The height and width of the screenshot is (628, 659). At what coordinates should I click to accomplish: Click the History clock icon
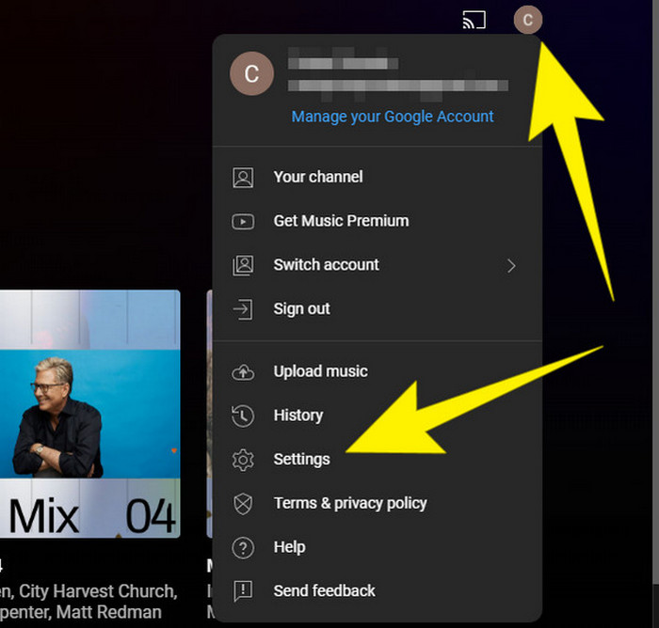[243, 416]
